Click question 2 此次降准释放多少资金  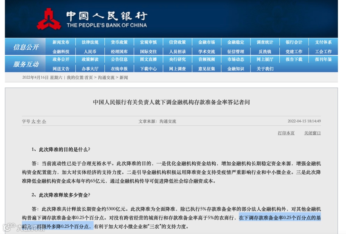tap(61, 195)
